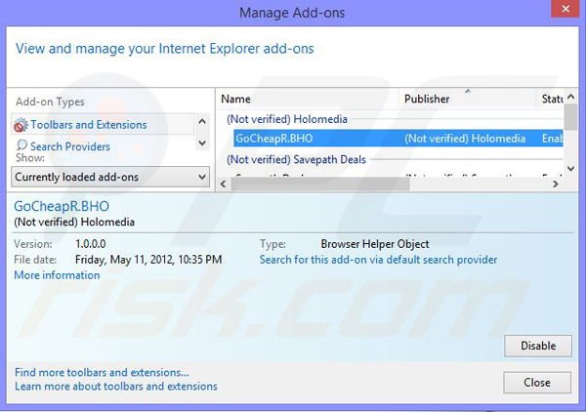The width and height of the screenshot is (586, 412).
Task: Select Search Providers add-on type
Action: [x=70, y=146]
